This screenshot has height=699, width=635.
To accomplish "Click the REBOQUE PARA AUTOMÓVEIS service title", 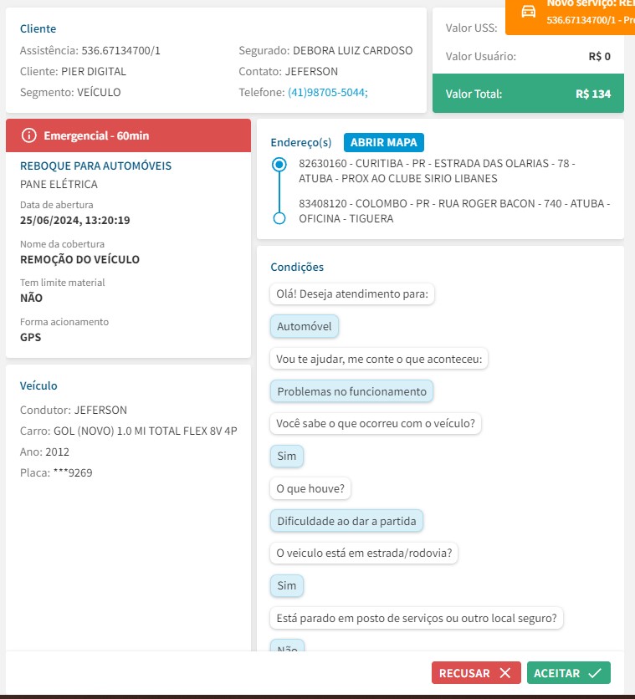I will tap(95, 166).
